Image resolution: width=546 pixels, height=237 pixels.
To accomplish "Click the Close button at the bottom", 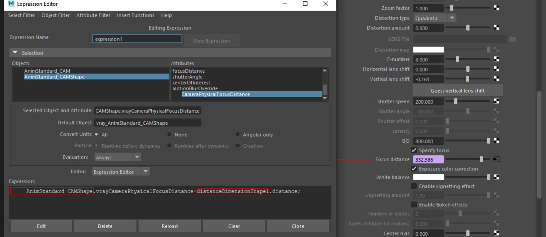I will coord(298,226).
